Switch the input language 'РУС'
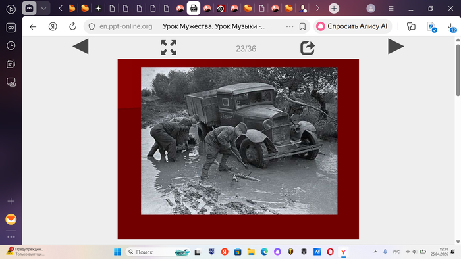Viewport: 461px width, 259px height. click(396, 252)
